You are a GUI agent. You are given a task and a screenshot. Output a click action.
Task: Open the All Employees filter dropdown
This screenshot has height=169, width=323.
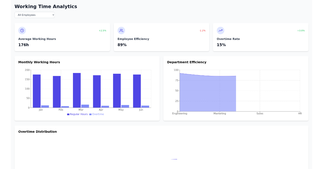tap(34, 15)
